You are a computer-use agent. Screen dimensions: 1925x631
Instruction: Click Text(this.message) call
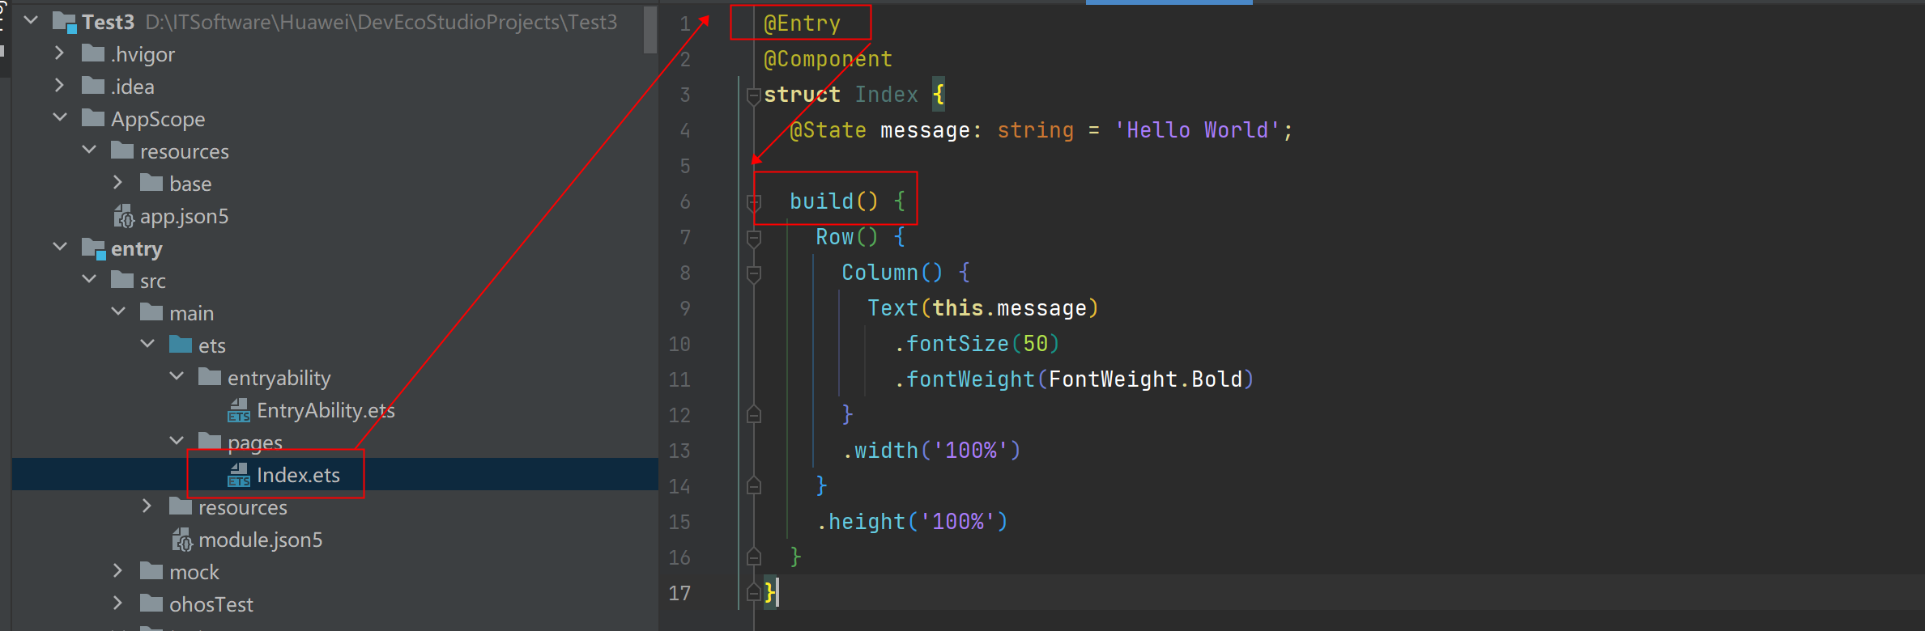[982, 308]
